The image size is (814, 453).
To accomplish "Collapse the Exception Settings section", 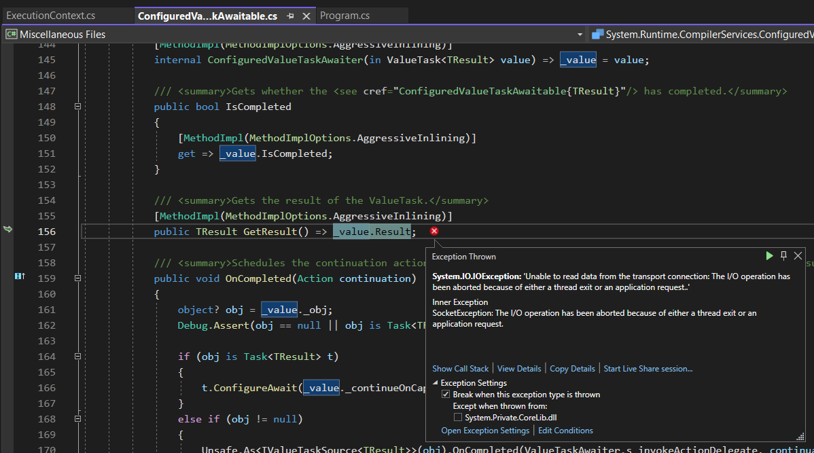I will [x=435, y=382].
